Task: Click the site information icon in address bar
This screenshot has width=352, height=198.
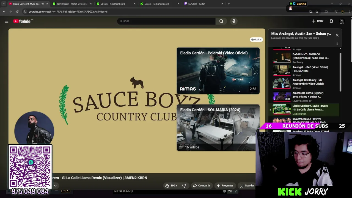Action: click(25, 12)
